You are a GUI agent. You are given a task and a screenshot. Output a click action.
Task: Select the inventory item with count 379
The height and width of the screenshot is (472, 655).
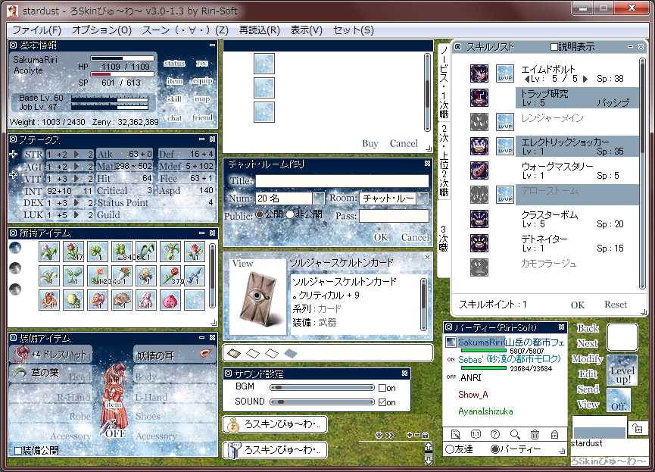pos(170,276)
